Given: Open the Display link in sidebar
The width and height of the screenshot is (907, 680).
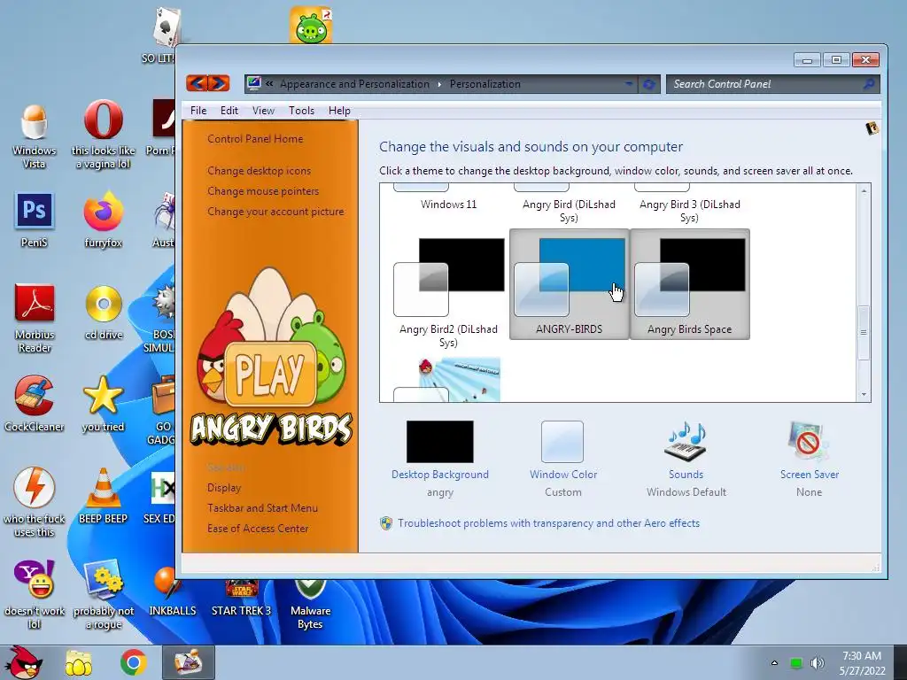Looking at the screenshot, I should click(224, 488).
